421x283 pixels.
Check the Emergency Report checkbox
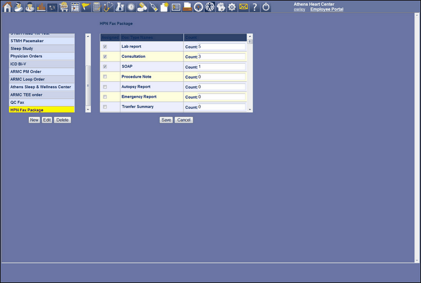pyautogui.click(x=105, y=97)
